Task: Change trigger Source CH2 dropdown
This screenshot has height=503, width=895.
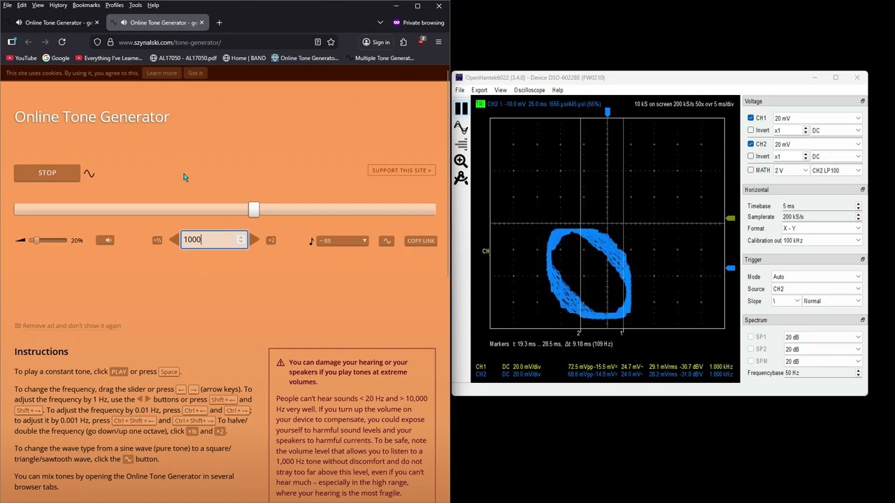Action: tap(817, 289)
